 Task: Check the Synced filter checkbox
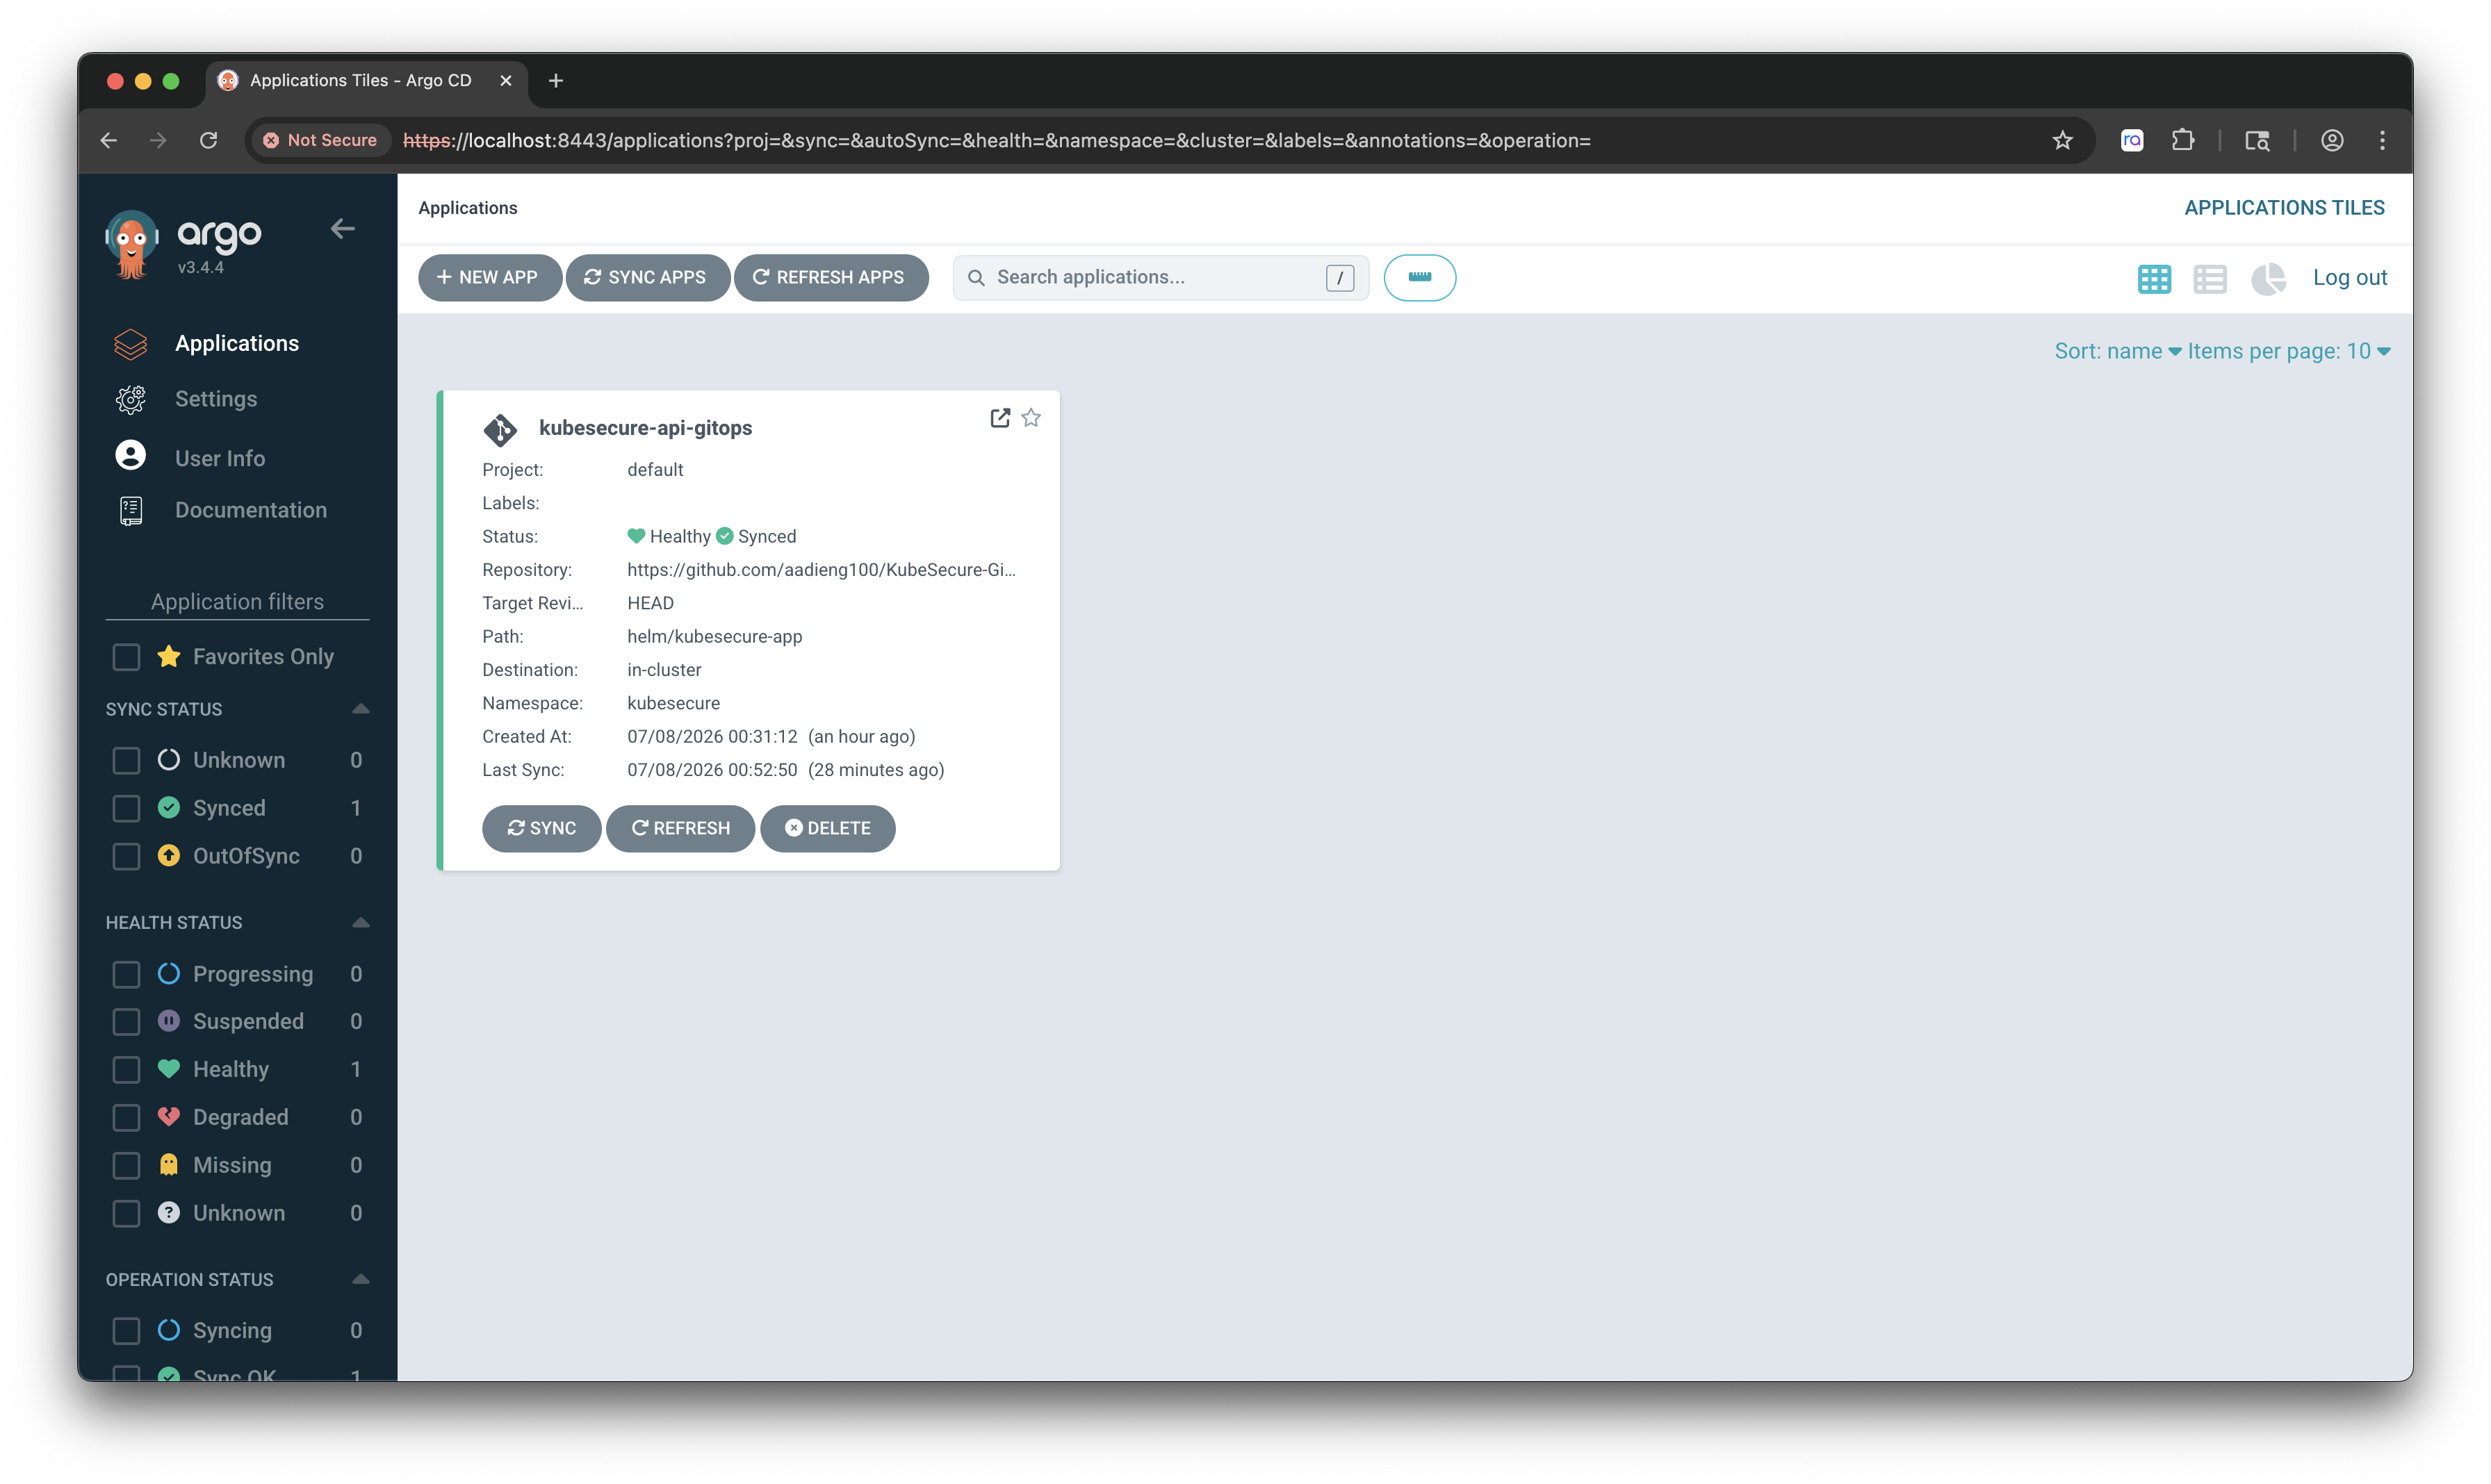pyautogui.click(x=126, y=808)
